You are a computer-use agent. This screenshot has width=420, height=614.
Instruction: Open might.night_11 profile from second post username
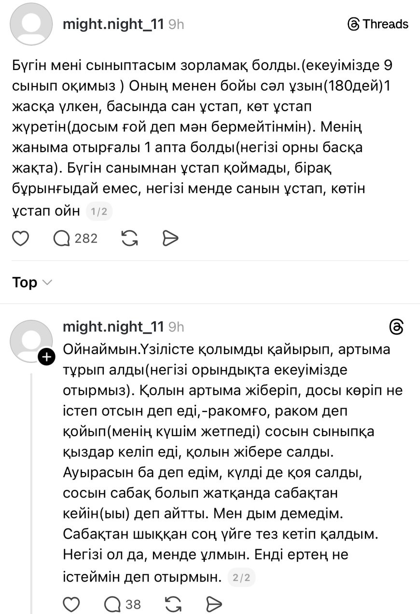tap(113, 327)
